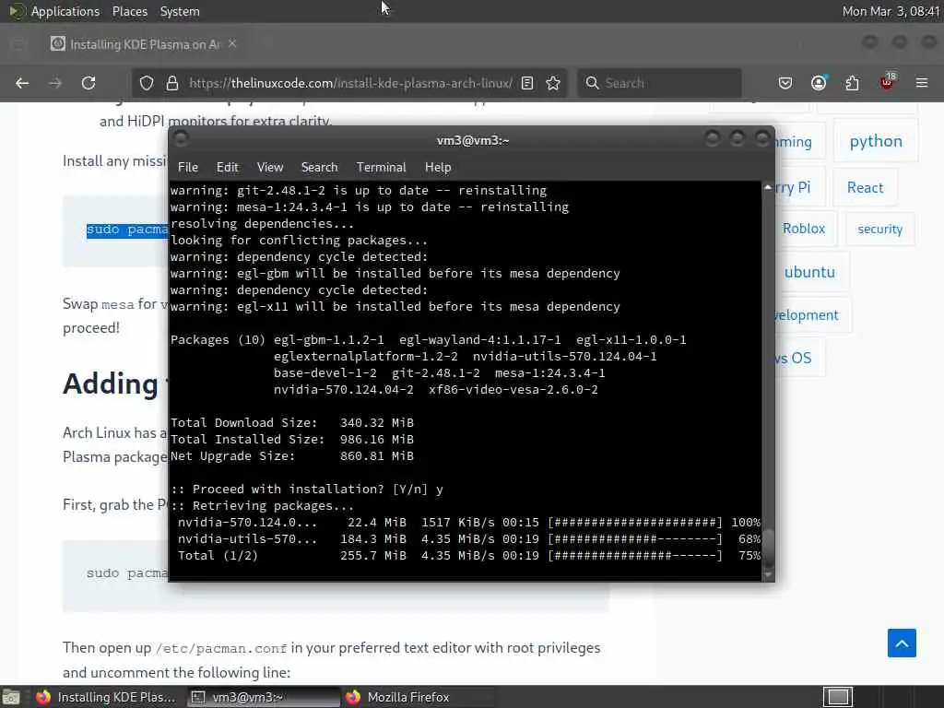The height and width of the screenshot is (708, 944).
Task: Open the Terminal menu in terminal window
Action: 381,168
